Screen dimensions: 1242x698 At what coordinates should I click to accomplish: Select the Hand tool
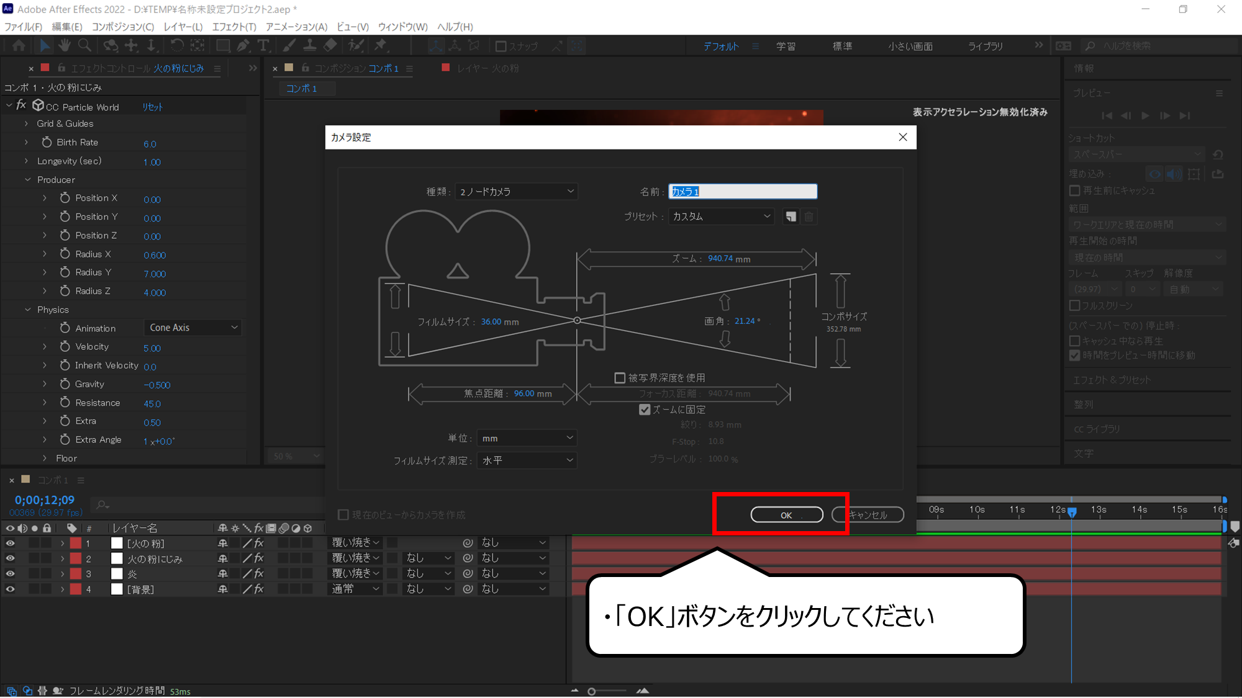pos(64,45)
